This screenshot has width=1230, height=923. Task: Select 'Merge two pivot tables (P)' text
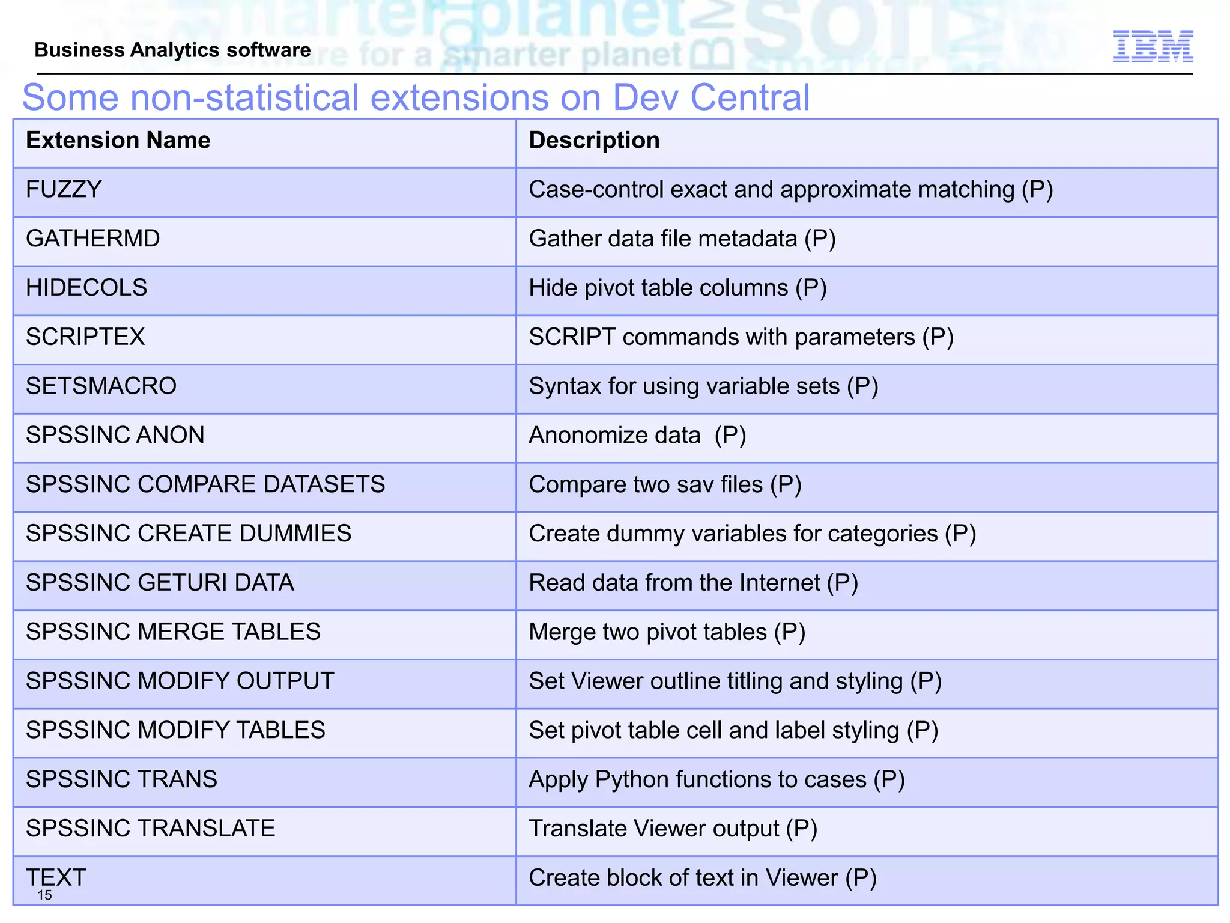(x=667, y=633)
